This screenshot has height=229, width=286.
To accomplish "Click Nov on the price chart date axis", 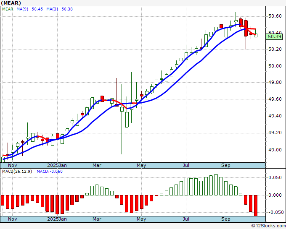I will (x=12, y=165).
